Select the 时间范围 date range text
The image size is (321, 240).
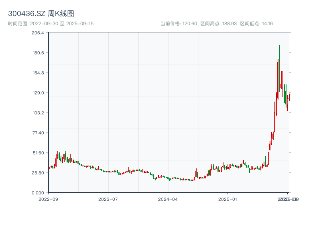[x=51, y=24]
